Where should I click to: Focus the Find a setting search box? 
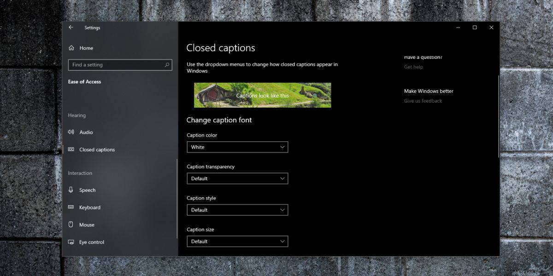pos(115,65)
